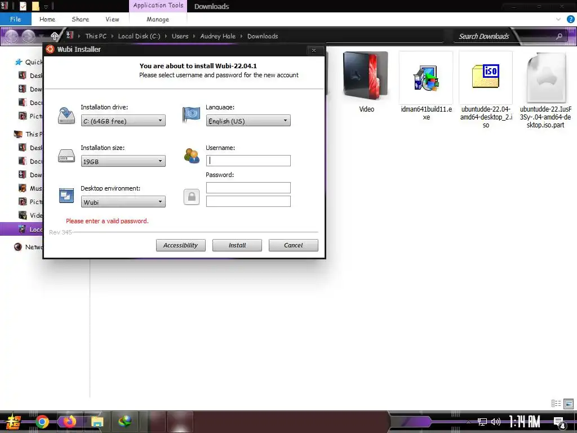
Task: Expand the ribbon with the chevron
Action: tap(558, 19)
